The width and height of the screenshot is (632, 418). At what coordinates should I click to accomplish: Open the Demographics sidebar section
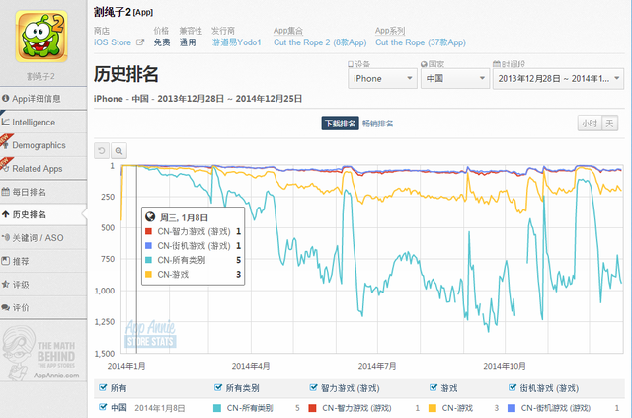pyautogui.click(x=43, y=145)
